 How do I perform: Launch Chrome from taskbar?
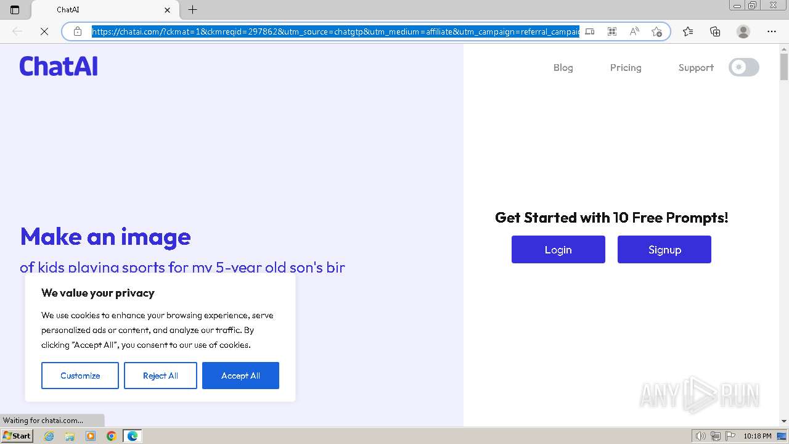pyautogui.click(x=111, y=436)
